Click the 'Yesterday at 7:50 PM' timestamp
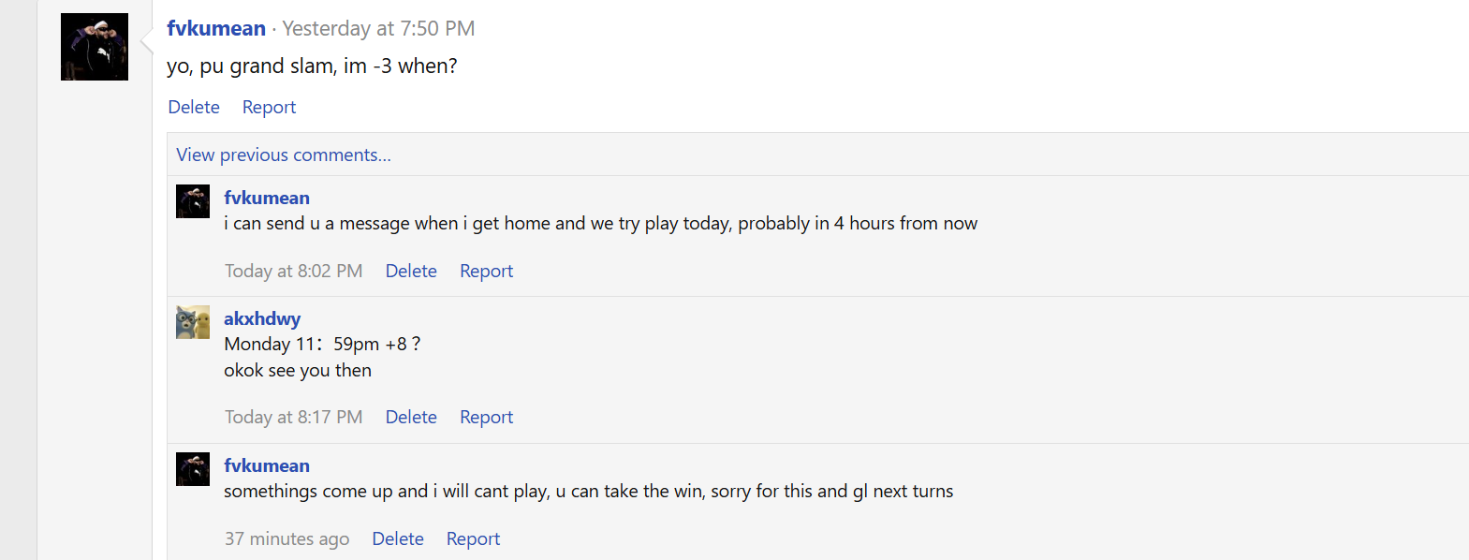Screen dimensions: 1469x560 pyautogui.click(x=378, y=29)
